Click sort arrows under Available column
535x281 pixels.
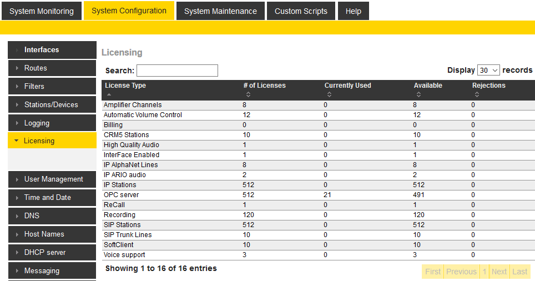418,95
